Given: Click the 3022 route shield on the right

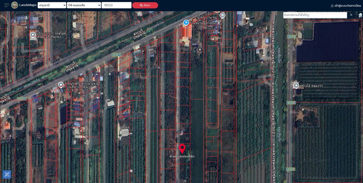Looking at the screenshot, I should tap(291, 37).
